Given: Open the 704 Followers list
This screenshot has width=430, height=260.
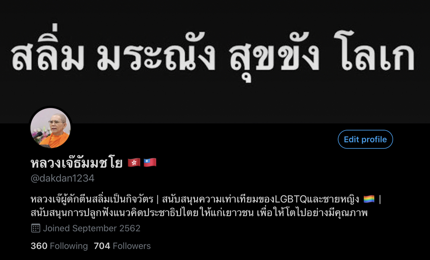Looking at the screenshot, I should pyautogui.click(x=122, y=246).
